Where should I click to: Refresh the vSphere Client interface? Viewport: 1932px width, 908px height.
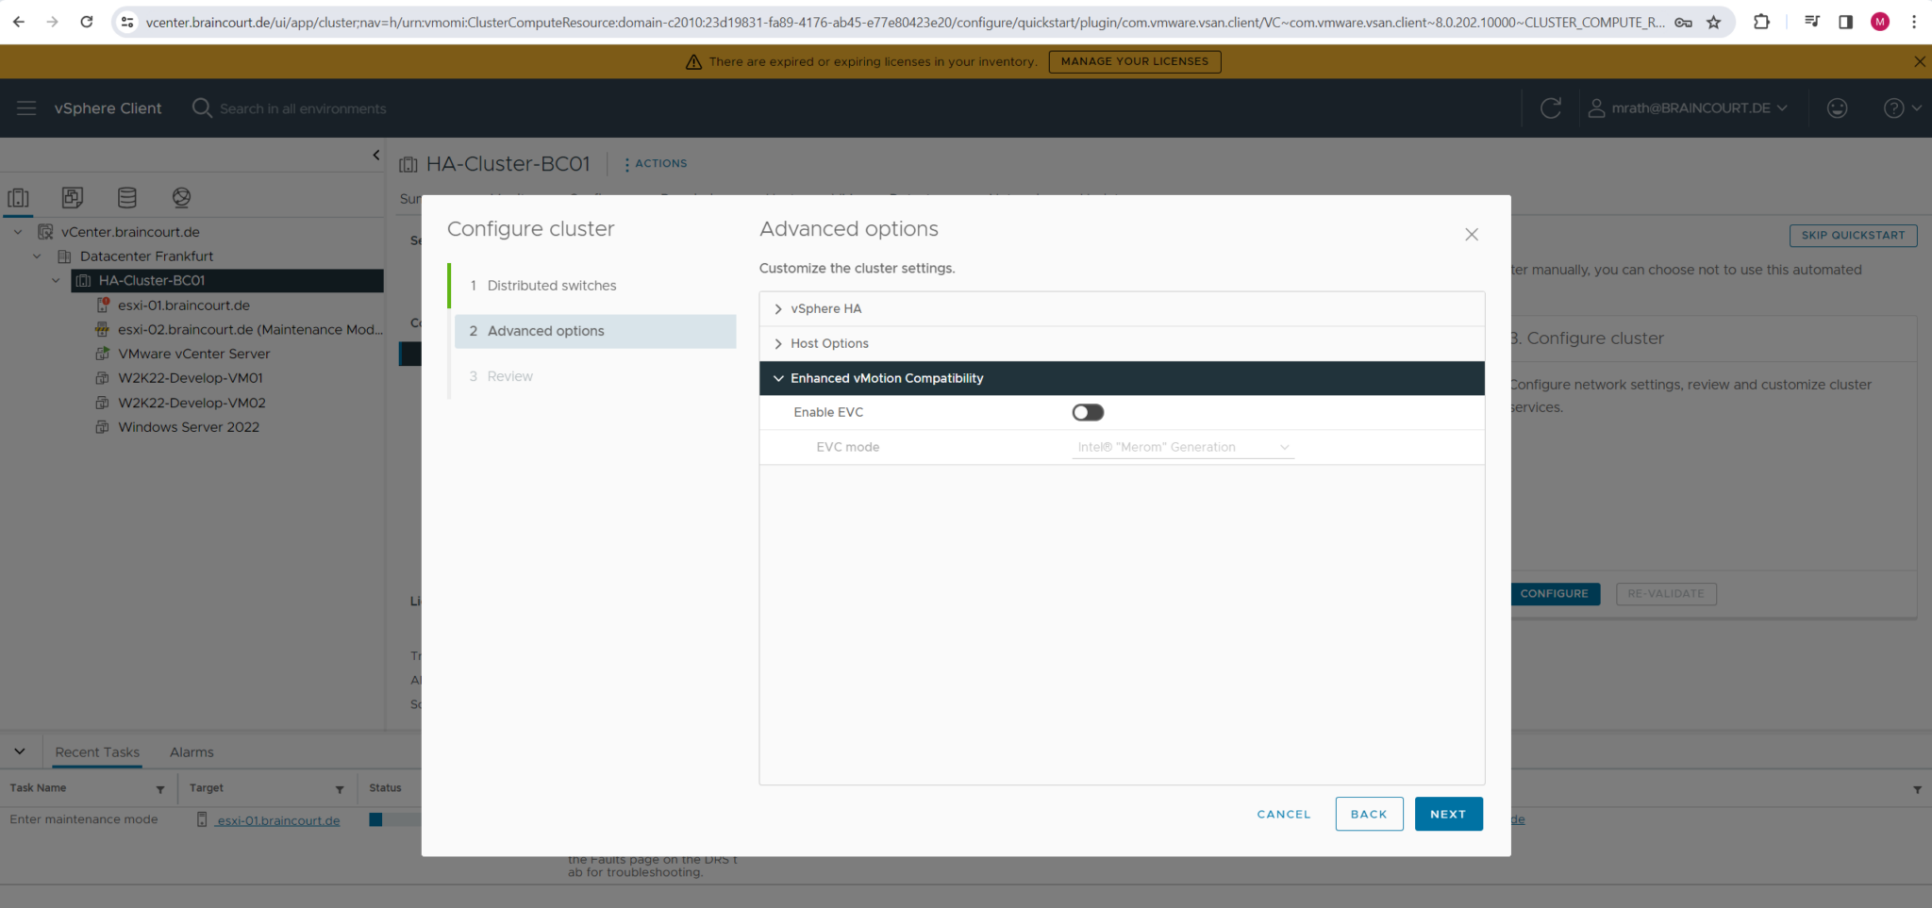click(x=1552, y=107)
